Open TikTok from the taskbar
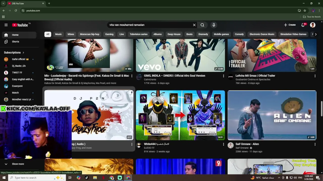Screen dimensions: 323x181 click(87, 178)
